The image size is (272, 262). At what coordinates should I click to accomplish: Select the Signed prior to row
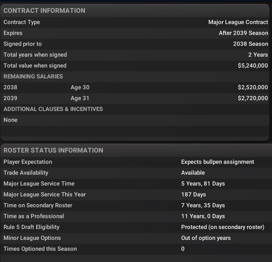pos(23,44)
